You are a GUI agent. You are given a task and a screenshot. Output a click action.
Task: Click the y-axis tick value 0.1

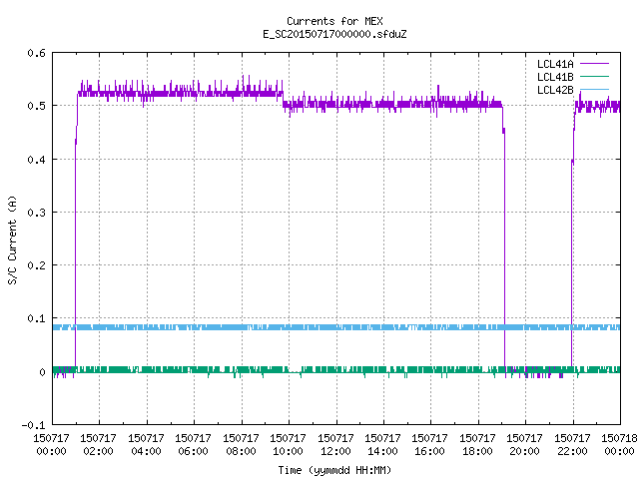coord(36,318)
